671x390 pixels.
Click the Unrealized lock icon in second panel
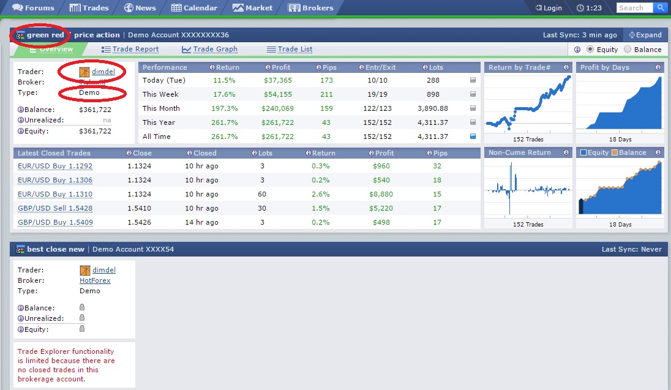point(82,318)
